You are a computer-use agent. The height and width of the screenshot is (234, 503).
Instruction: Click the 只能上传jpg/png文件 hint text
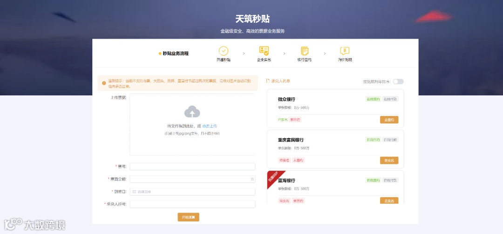192,134
